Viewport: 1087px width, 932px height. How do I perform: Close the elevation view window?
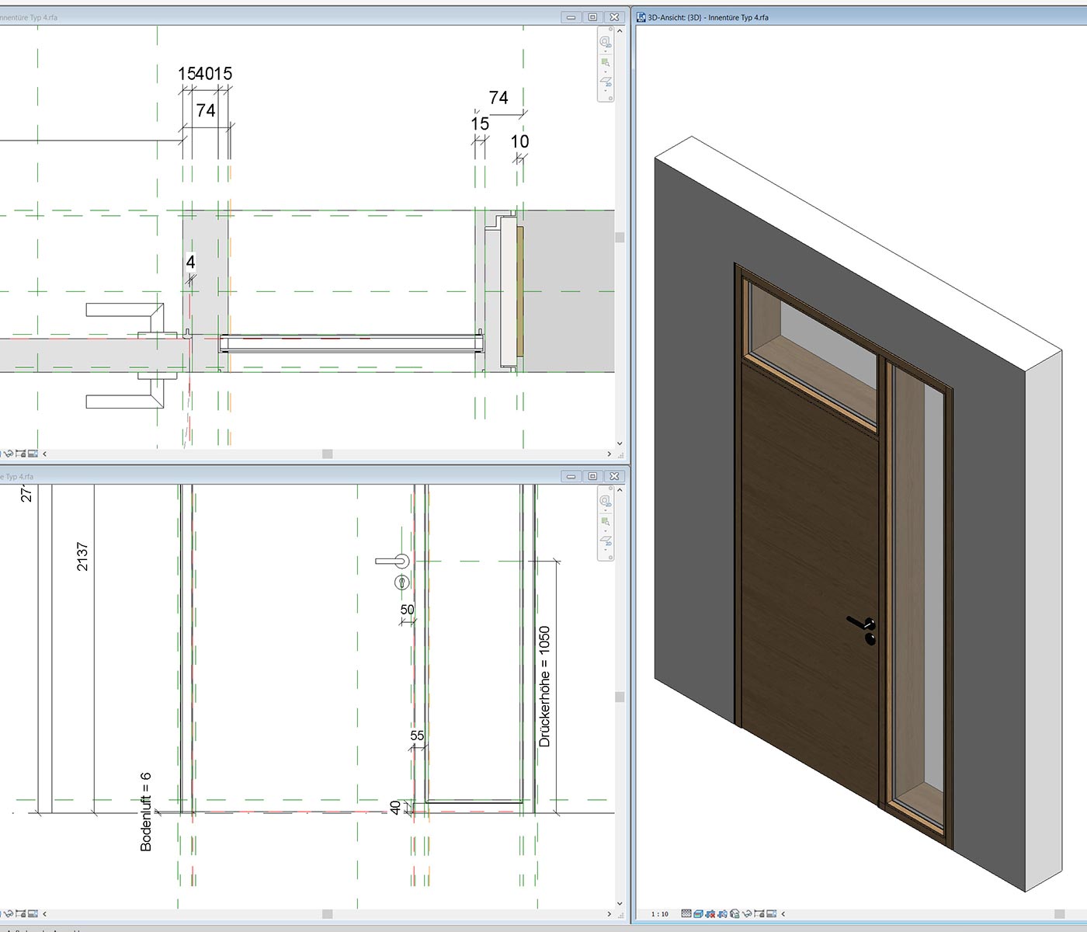click(x=614, y=476)
